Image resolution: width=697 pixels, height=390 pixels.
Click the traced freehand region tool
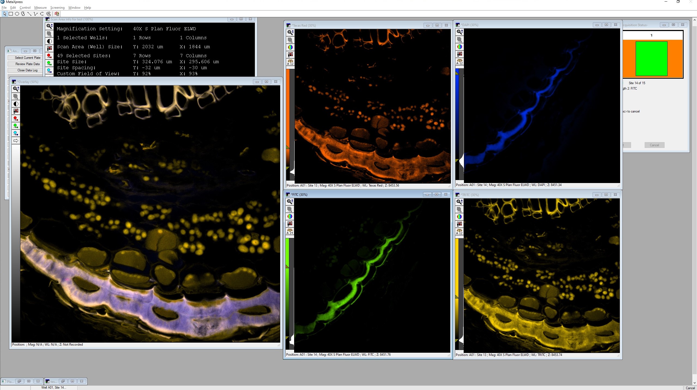point(23,14)
